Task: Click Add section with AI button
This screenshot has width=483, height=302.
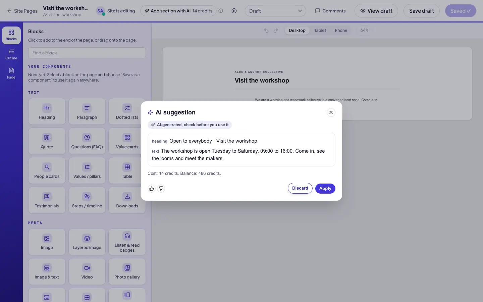Action: tap(178, 11)
